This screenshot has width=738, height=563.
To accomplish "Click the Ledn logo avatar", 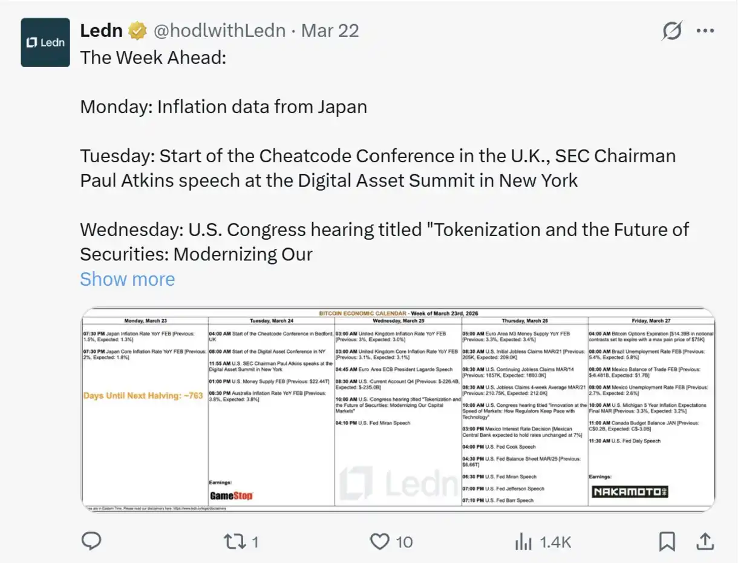I will 45,42.
